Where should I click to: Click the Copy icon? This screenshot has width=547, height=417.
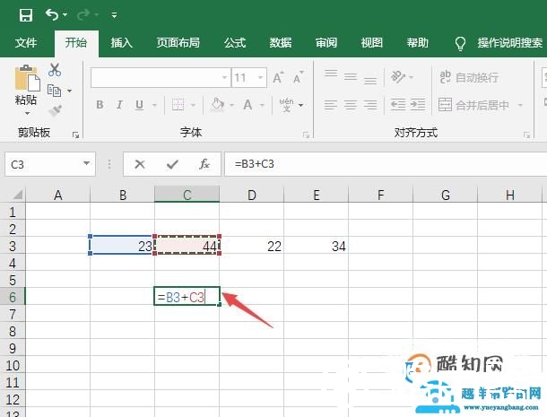[x=54, y=91]
